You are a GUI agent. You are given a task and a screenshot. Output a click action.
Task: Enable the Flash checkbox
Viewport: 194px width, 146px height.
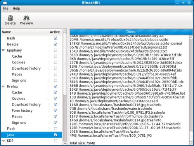[x=55, y=128]
